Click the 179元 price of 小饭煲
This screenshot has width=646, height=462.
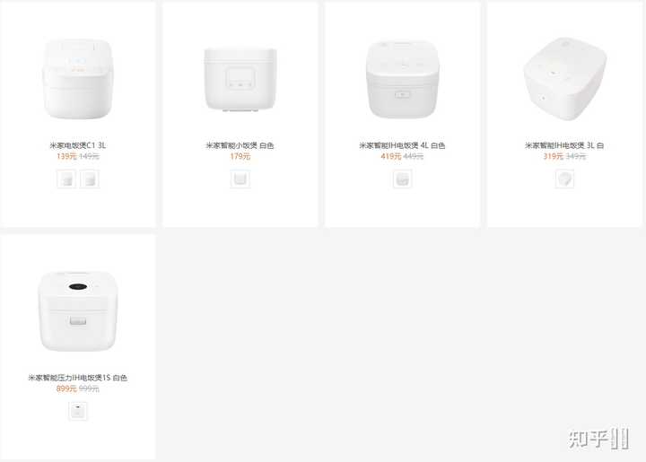pyautogui.click(x=240, y=156)
